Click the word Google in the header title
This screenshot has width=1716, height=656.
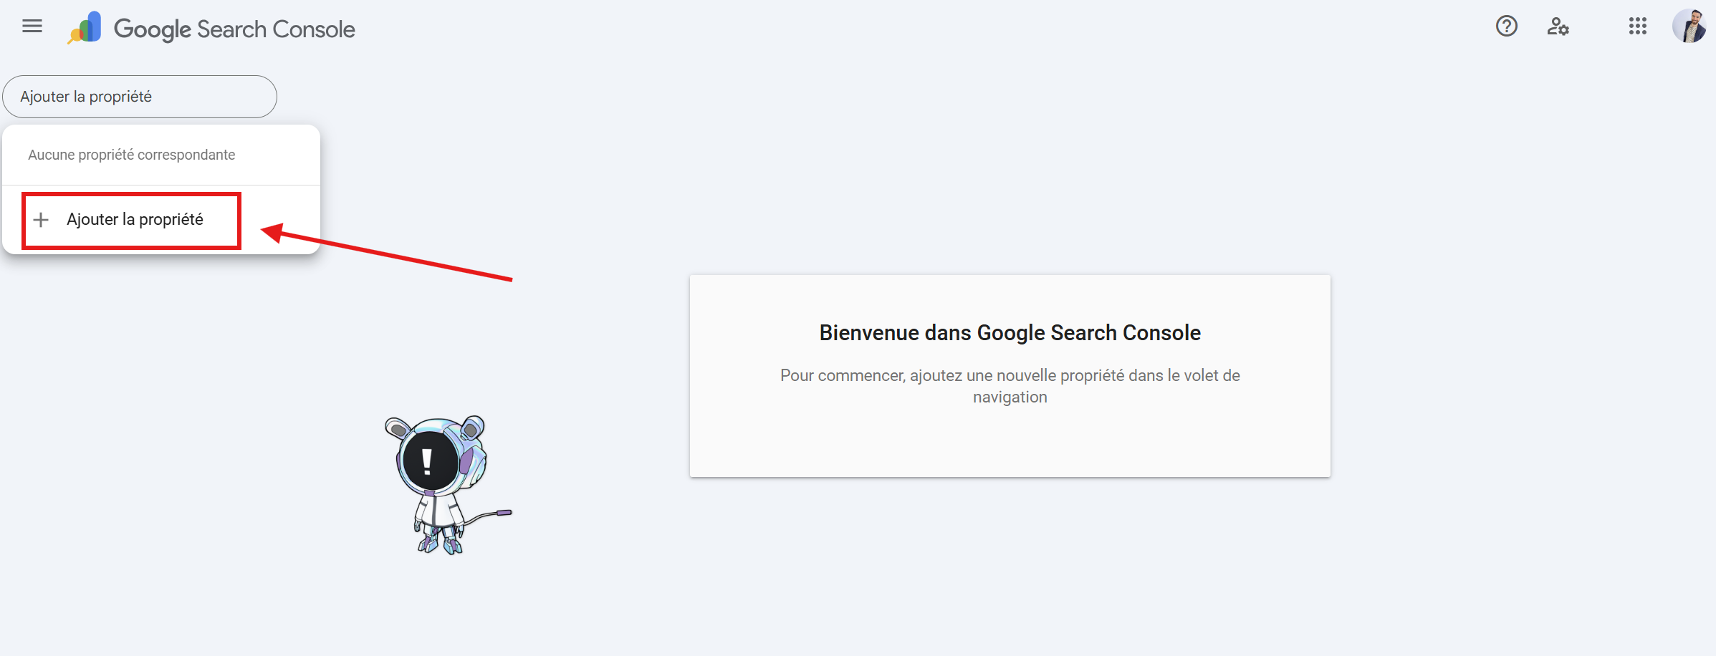click(x=153, y=29)
